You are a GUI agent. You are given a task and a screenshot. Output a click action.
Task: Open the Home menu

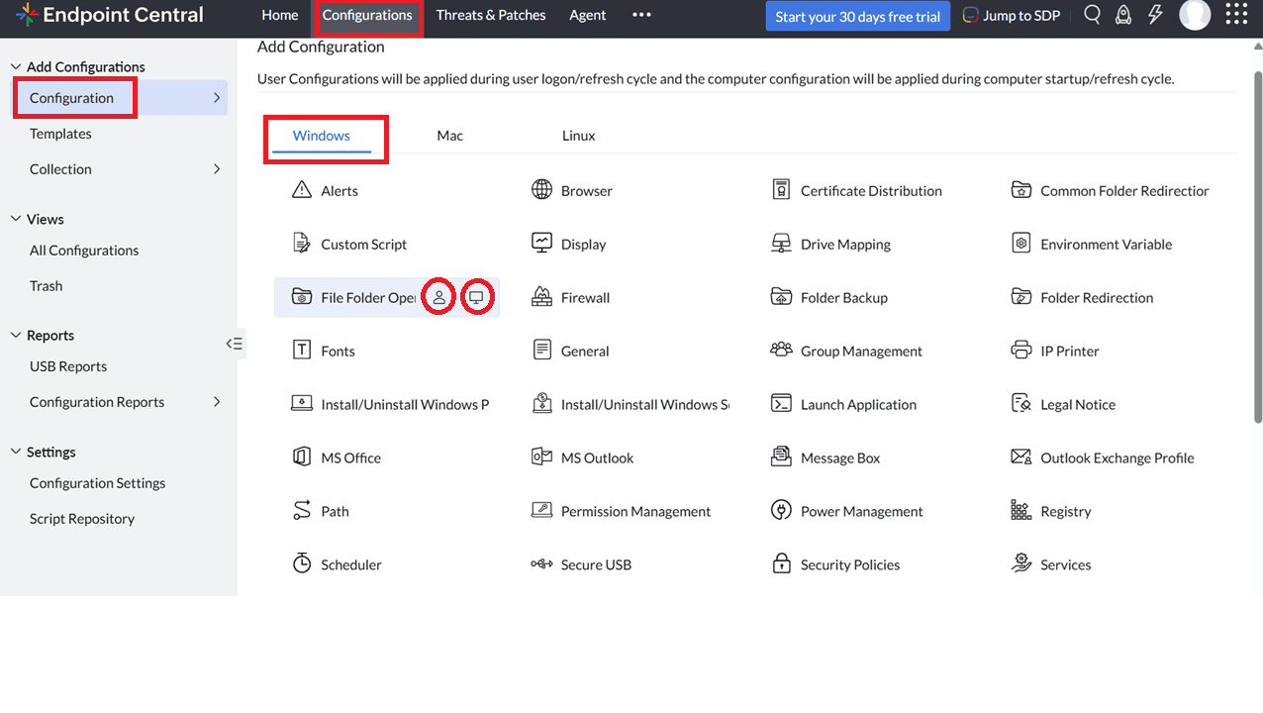(280, 15)
